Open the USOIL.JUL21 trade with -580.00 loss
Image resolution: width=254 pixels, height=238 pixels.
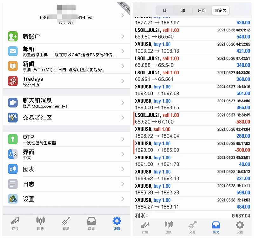pyautogui.click(x=192, y=118)
